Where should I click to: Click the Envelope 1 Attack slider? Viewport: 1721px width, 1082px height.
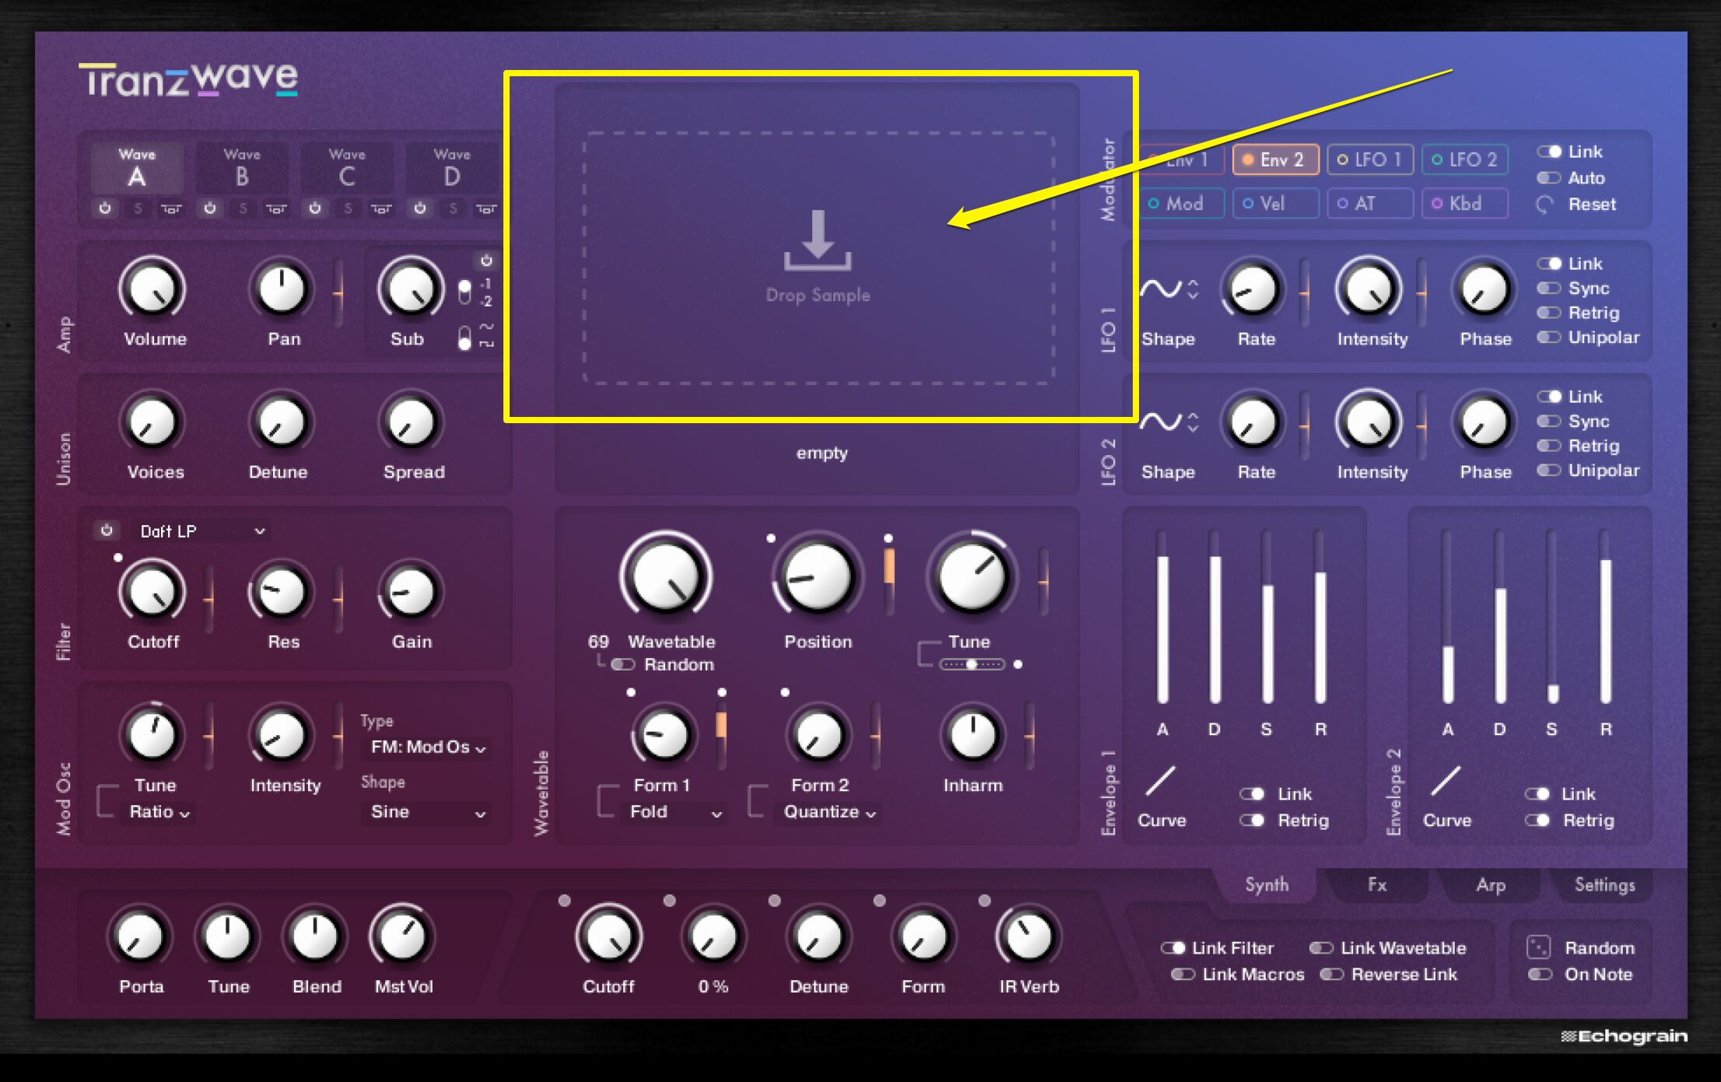pos(1162,617)
